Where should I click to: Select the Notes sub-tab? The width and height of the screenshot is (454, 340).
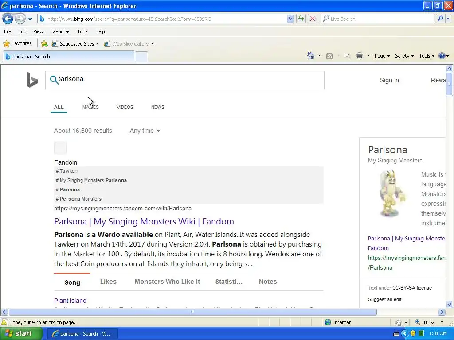268,282
